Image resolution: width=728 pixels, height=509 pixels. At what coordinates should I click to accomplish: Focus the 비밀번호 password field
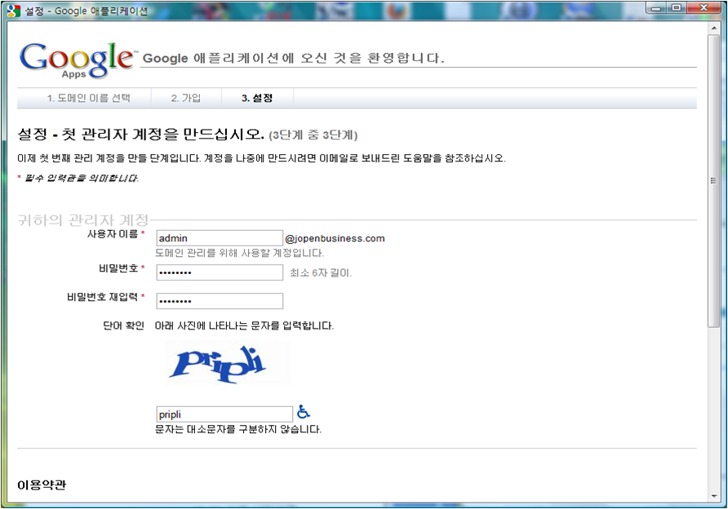(x=220, y=272)
